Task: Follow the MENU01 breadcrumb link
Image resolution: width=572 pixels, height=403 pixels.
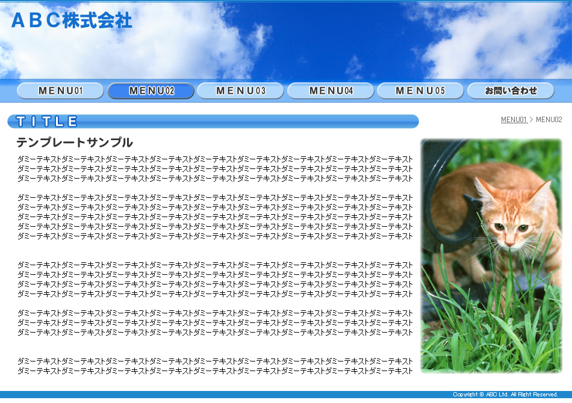Action: (514, 120)
